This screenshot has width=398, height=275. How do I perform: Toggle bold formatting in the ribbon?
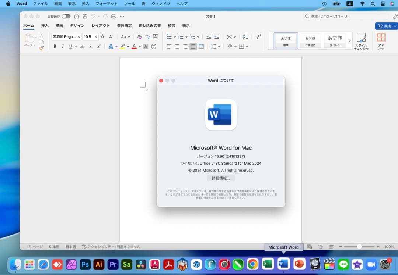[55, 46]
